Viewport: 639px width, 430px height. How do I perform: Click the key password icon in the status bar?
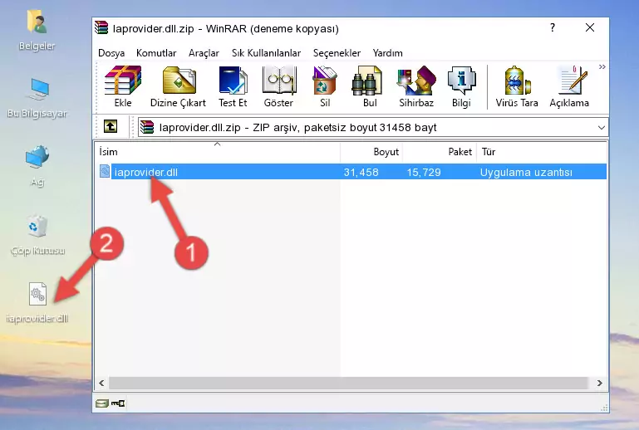[x=118, y=403]
